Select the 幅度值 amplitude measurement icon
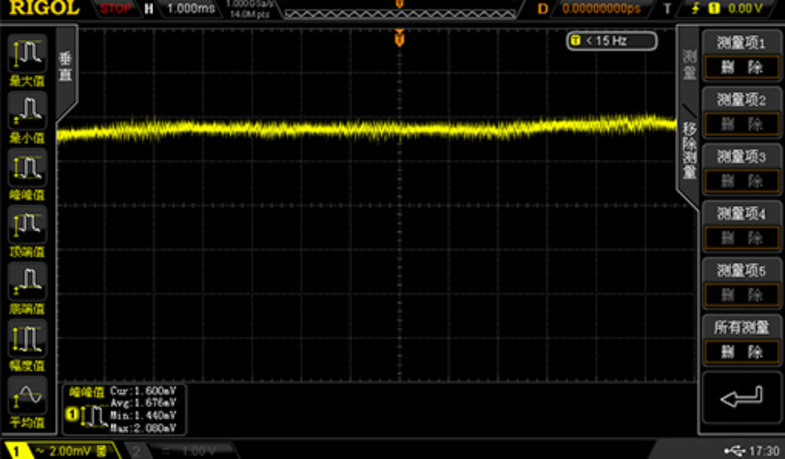The height and width of the screenshot is (459, 785). [x=27, y=339]
